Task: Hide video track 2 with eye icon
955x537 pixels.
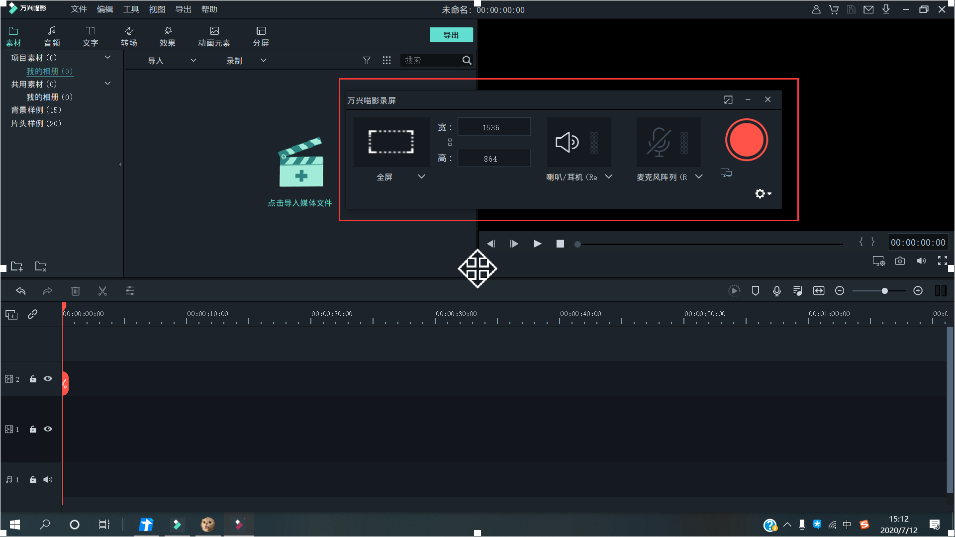Action: tap(48, 379)
